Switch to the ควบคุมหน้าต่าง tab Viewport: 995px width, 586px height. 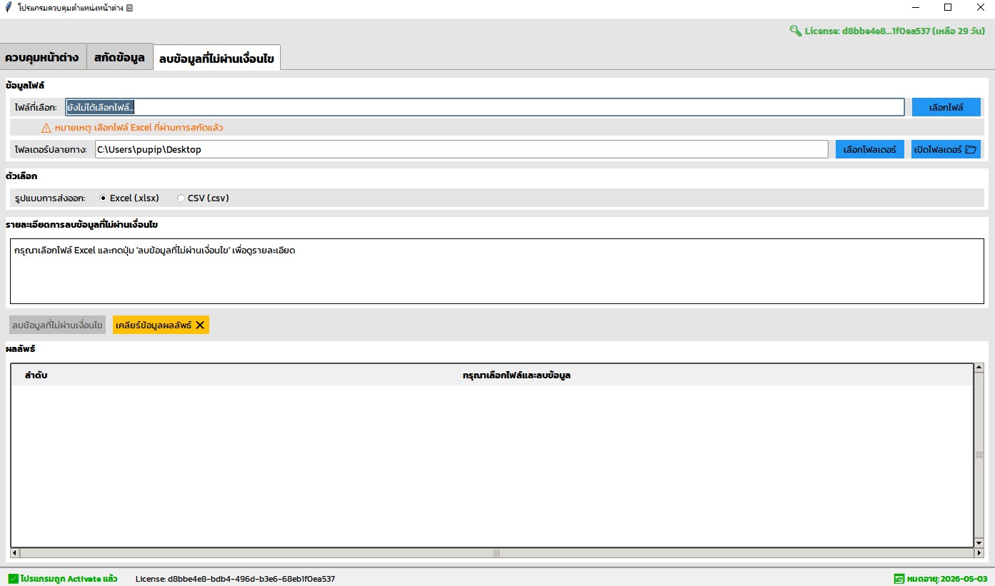pos(42,57)
